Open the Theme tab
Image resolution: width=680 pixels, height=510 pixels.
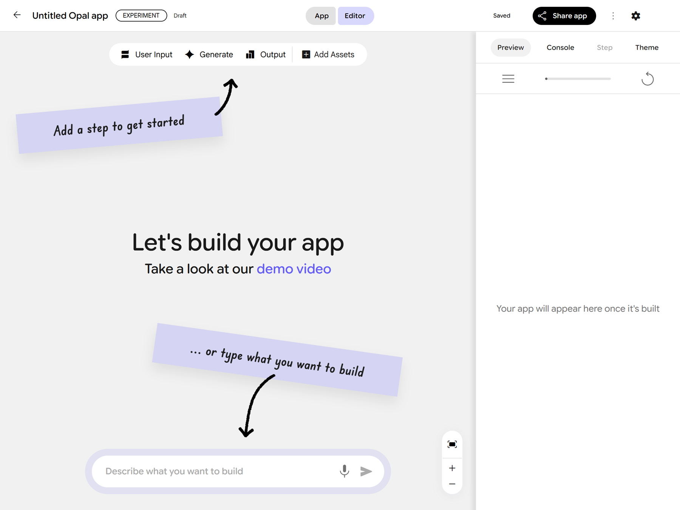(646, 48)
